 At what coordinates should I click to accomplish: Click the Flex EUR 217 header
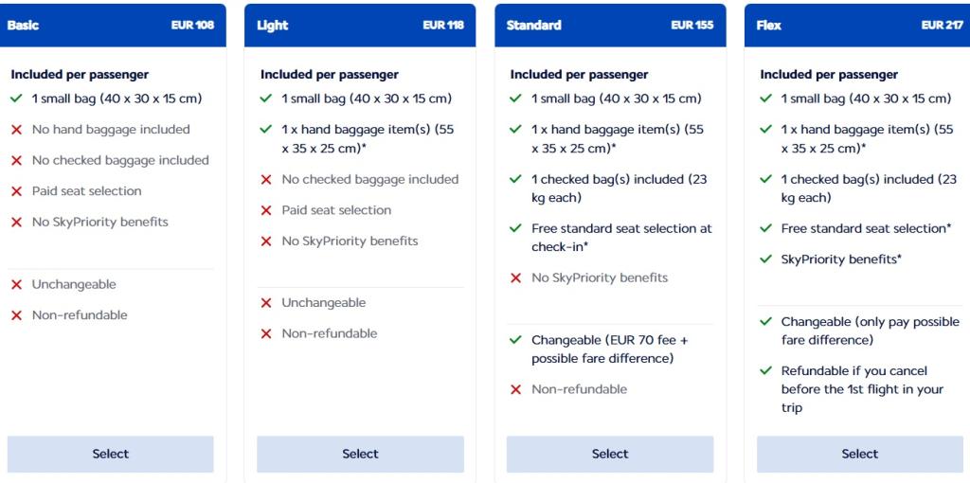[x=859, y=26]
